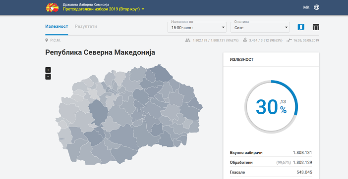Expand the Претседателски избори 2019 election selector
The height and width of the screenshot is (179, 348).
(104, 9)
